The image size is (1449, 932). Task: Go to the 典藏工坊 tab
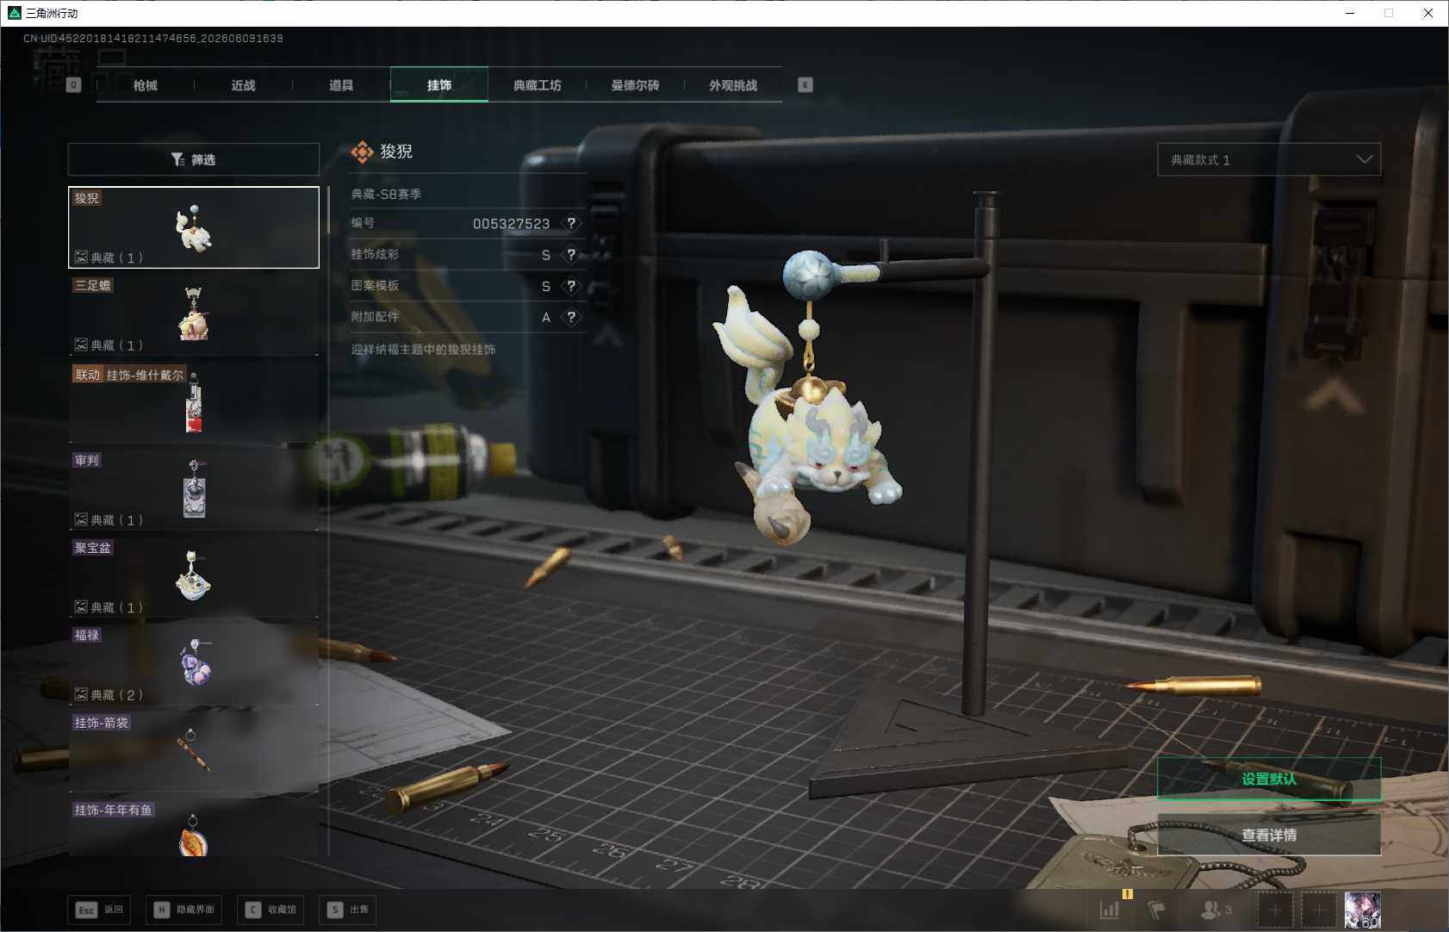(x=538, y=85)
